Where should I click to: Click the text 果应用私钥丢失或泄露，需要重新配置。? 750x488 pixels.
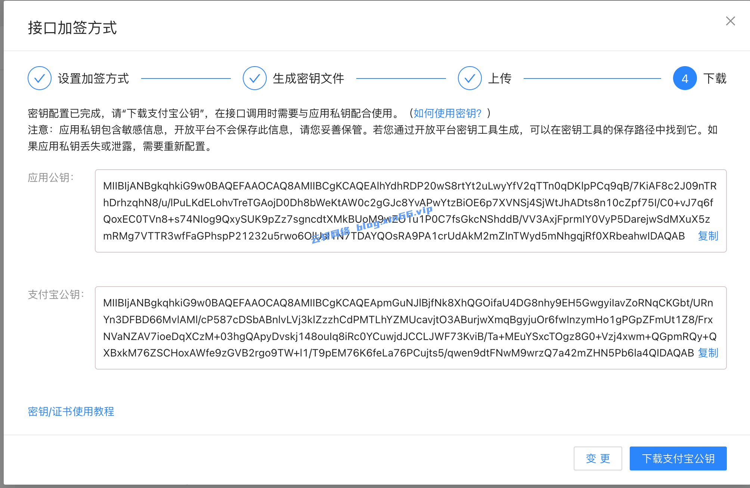(120, 146)
